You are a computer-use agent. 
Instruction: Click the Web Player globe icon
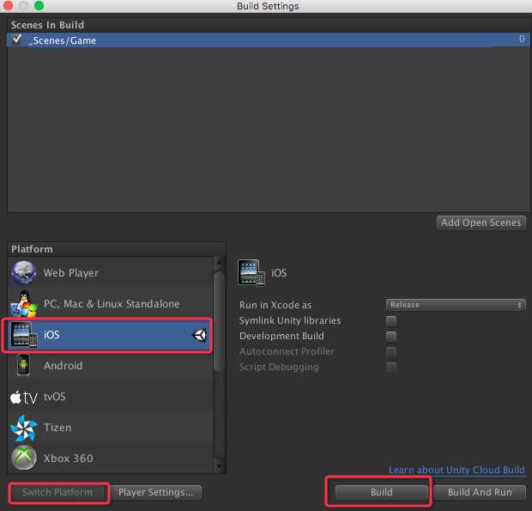pos(23,272)
